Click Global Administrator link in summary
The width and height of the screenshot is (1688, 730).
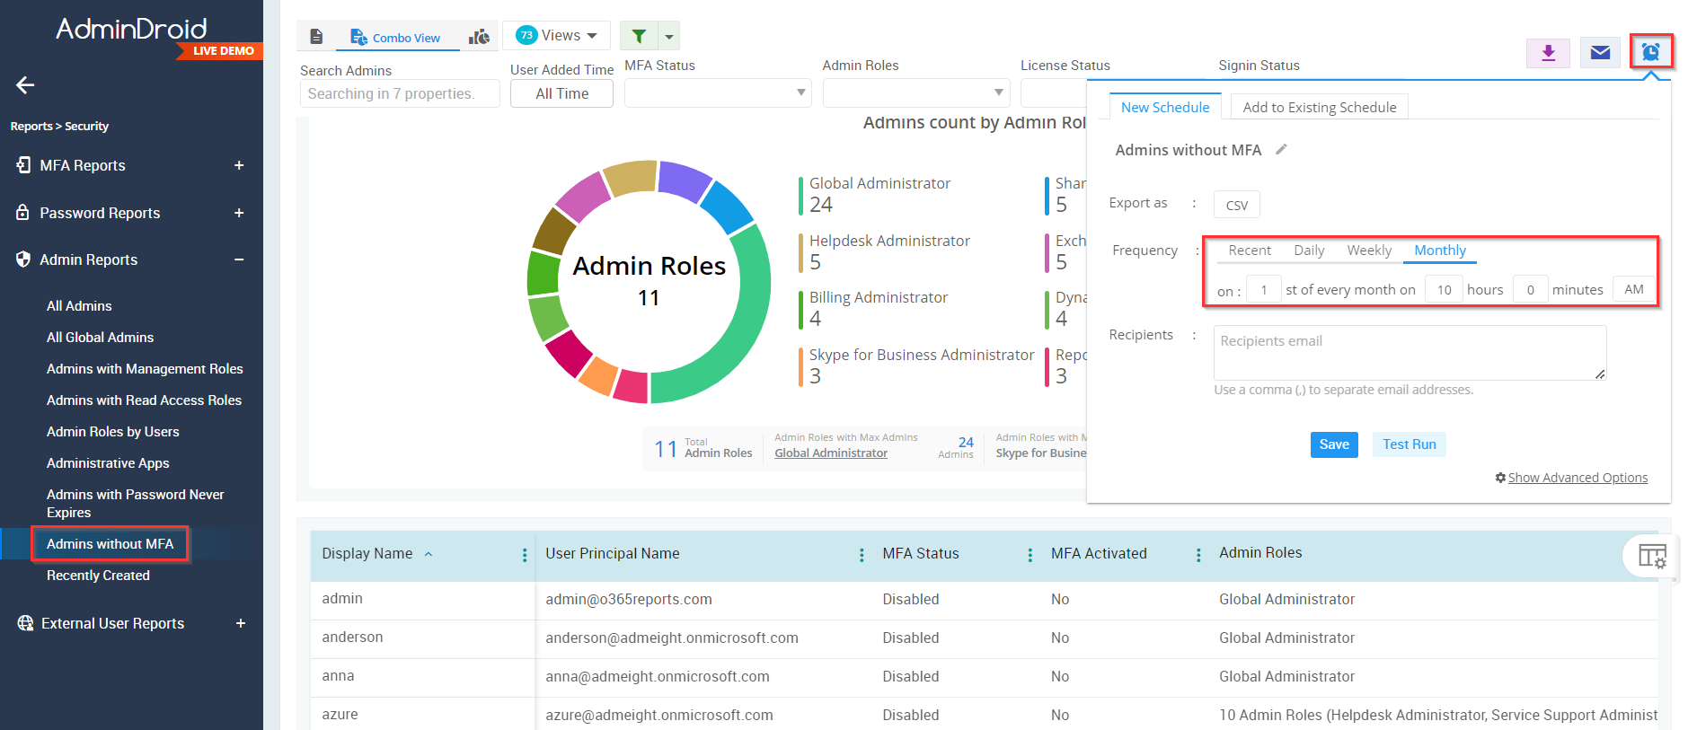click(831, 453)
